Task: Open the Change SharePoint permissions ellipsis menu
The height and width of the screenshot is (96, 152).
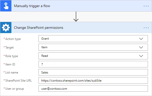Action: 146,28
